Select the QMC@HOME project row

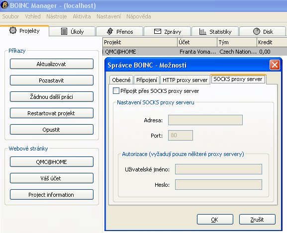[x=195, y=52]
